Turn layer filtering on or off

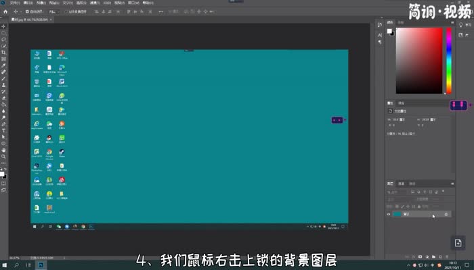coord(443,191)
